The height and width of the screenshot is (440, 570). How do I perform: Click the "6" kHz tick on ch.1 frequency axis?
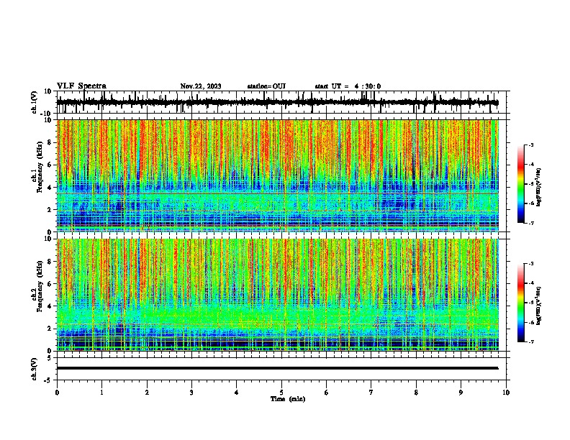pos(50,165)
